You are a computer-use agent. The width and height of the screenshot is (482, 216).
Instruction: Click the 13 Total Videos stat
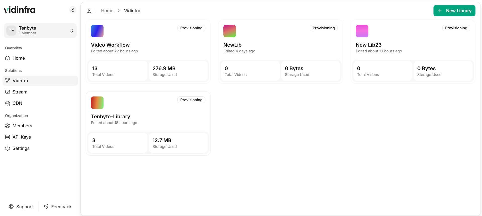[x=118, y=71]
